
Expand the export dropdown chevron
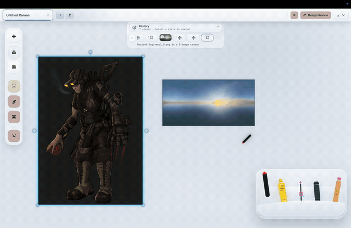343,15
